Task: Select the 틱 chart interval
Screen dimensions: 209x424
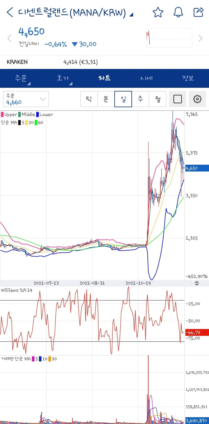Action: click(x=89, y=99)
